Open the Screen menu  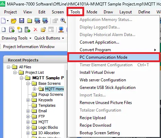pos(58,12)
